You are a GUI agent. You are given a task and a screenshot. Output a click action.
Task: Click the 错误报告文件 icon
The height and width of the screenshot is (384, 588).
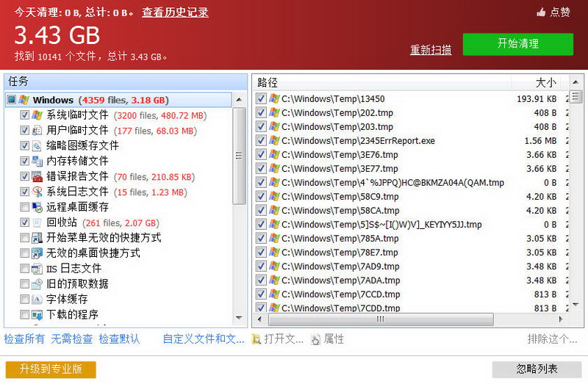tap(37, 176)
